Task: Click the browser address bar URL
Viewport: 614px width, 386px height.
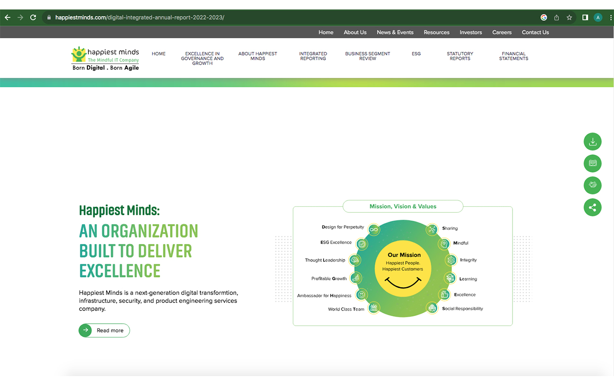Action: (140, 17)
